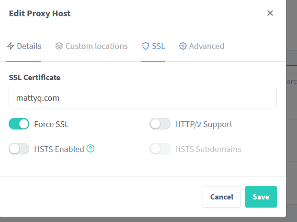
Task: Save the proxy host settings
Action: point(261,197)
